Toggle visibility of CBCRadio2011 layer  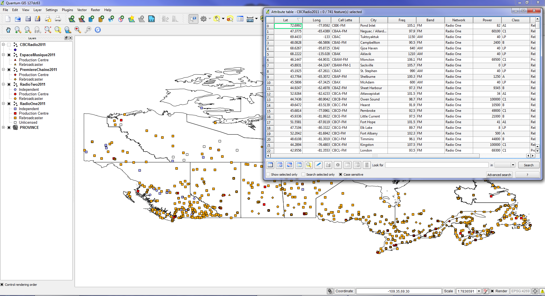pos(9,45)
